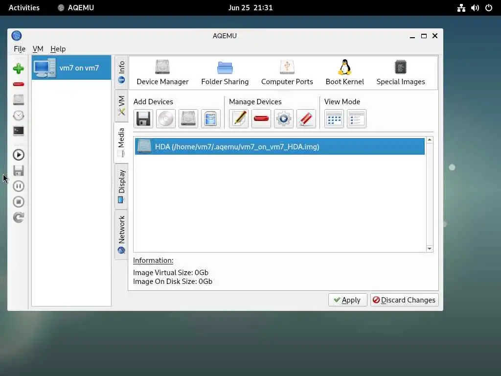Open the terminal monitor icon in sidebar

(x=19, y=131)
